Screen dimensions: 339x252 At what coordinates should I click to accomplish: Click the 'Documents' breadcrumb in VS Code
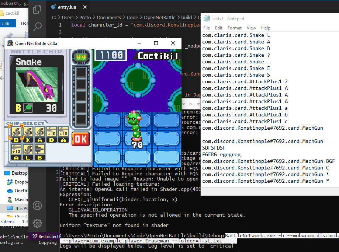point(109,17)
